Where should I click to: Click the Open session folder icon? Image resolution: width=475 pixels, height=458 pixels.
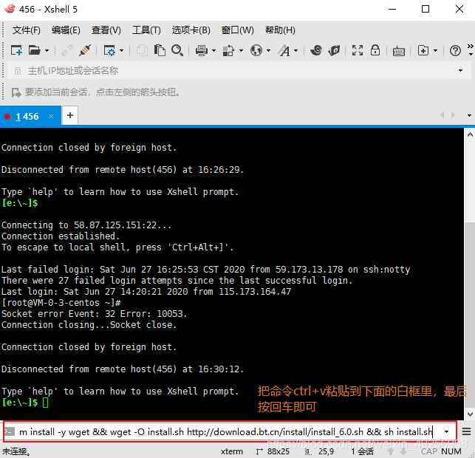(34, 50)
